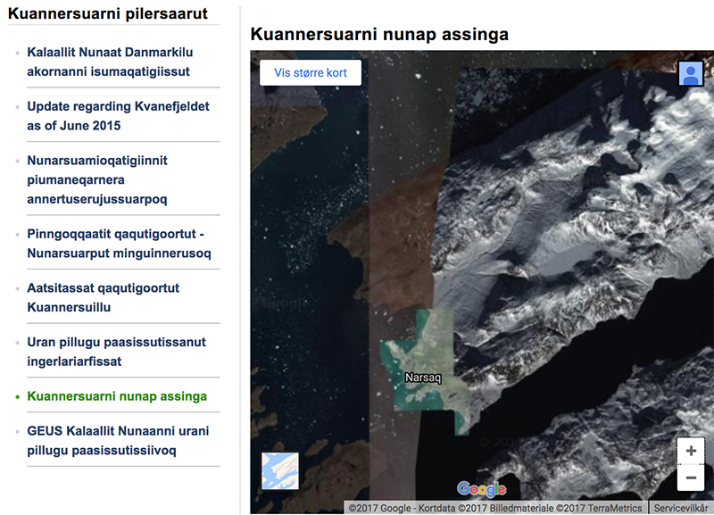Viewport: 714px width, 515px height.
Task: Click the zoom in plus button
Action: (x=691, y=451)
